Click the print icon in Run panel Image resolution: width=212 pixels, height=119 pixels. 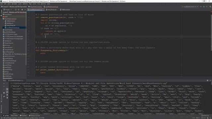[x=7, y=95]
